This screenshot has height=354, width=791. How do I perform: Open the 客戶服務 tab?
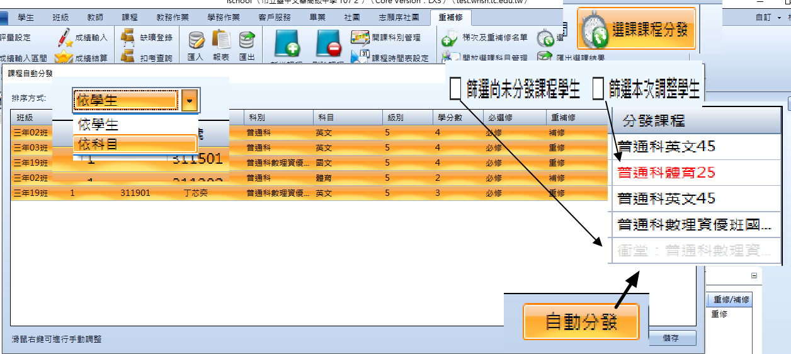pos(275,18)
